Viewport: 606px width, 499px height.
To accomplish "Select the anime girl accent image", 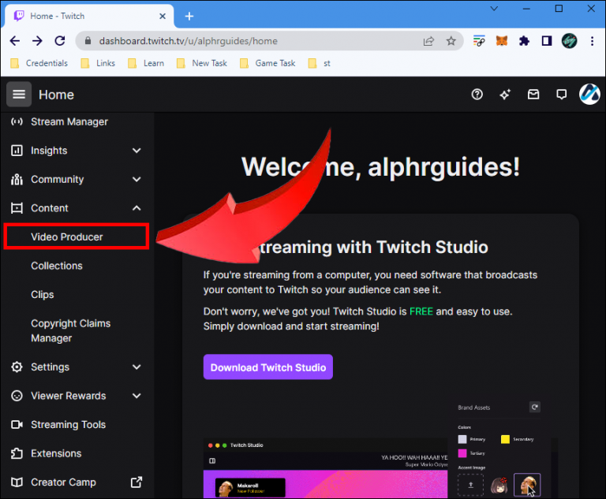I will point(499,485).
